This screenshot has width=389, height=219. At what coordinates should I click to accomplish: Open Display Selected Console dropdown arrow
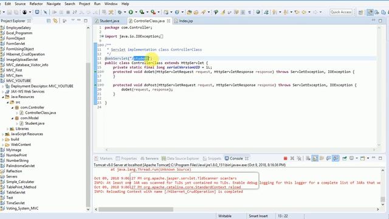click(x=357, y=158)
